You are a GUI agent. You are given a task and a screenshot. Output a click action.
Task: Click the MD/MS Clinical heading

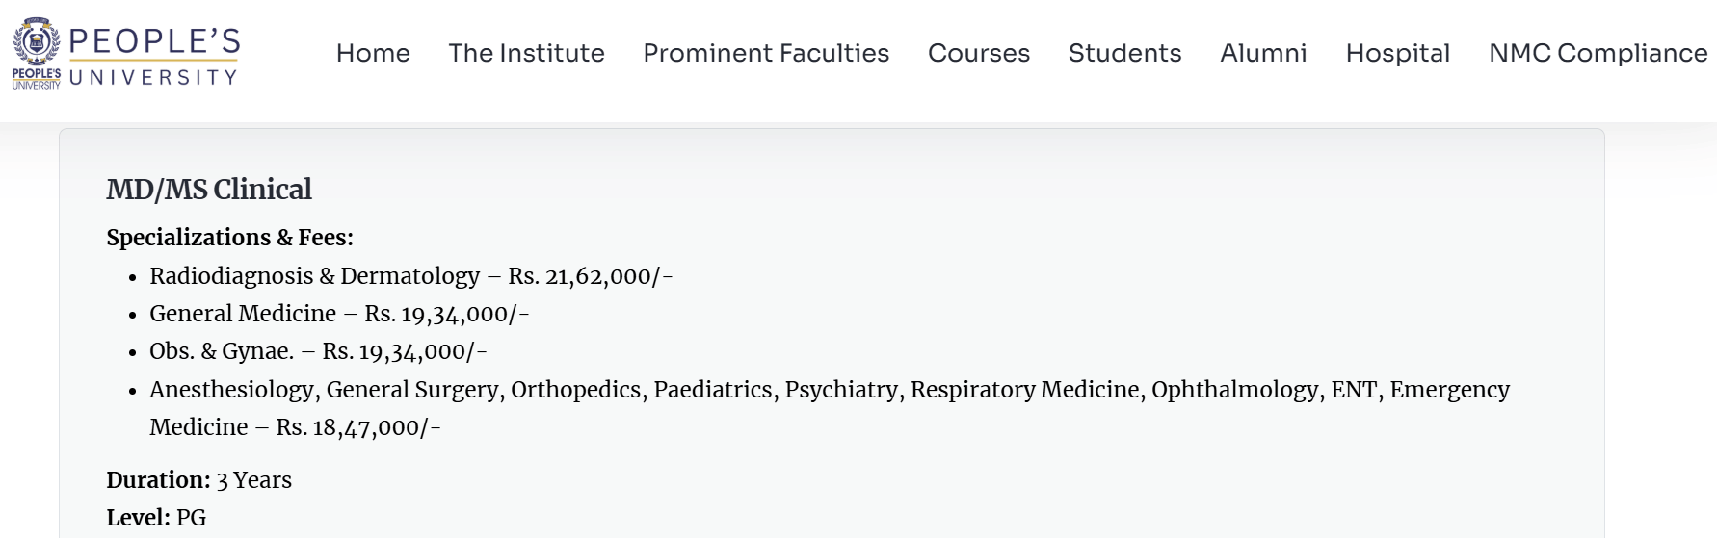(x=209, y=190)
